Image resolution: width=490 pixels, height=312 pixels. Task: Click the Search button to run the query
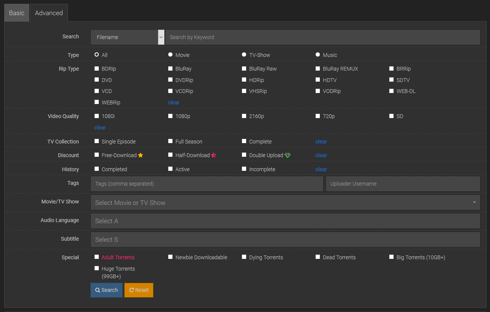pyautogui.click(x=106, y=290)
